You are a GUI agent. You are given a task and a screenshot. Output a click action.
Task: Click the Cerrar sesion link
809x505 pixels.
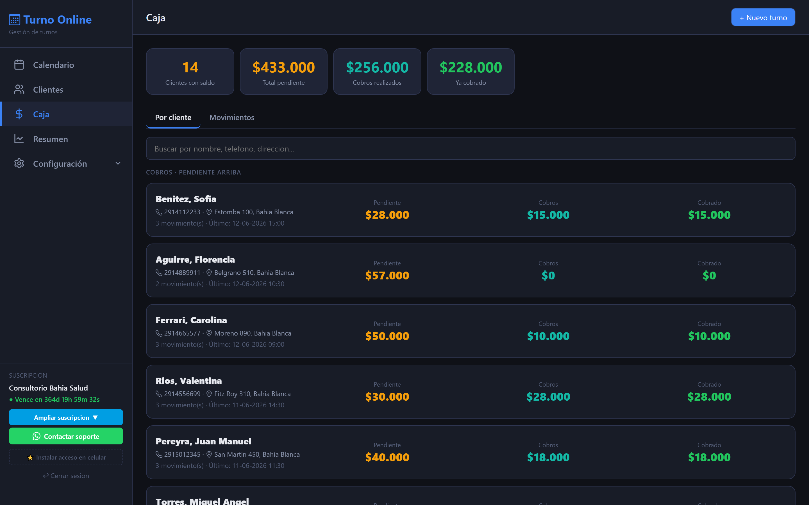[66, 476]
